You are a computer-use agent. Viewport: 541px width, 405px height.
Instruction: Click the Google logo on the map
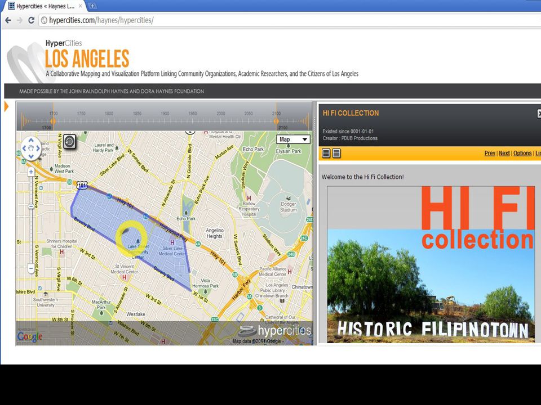coord(30,336)
